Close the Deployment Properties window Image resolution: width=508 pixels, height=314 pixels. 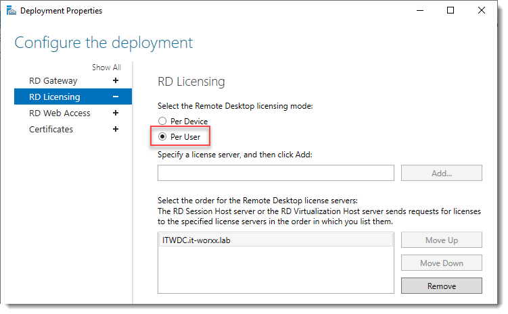482,11
